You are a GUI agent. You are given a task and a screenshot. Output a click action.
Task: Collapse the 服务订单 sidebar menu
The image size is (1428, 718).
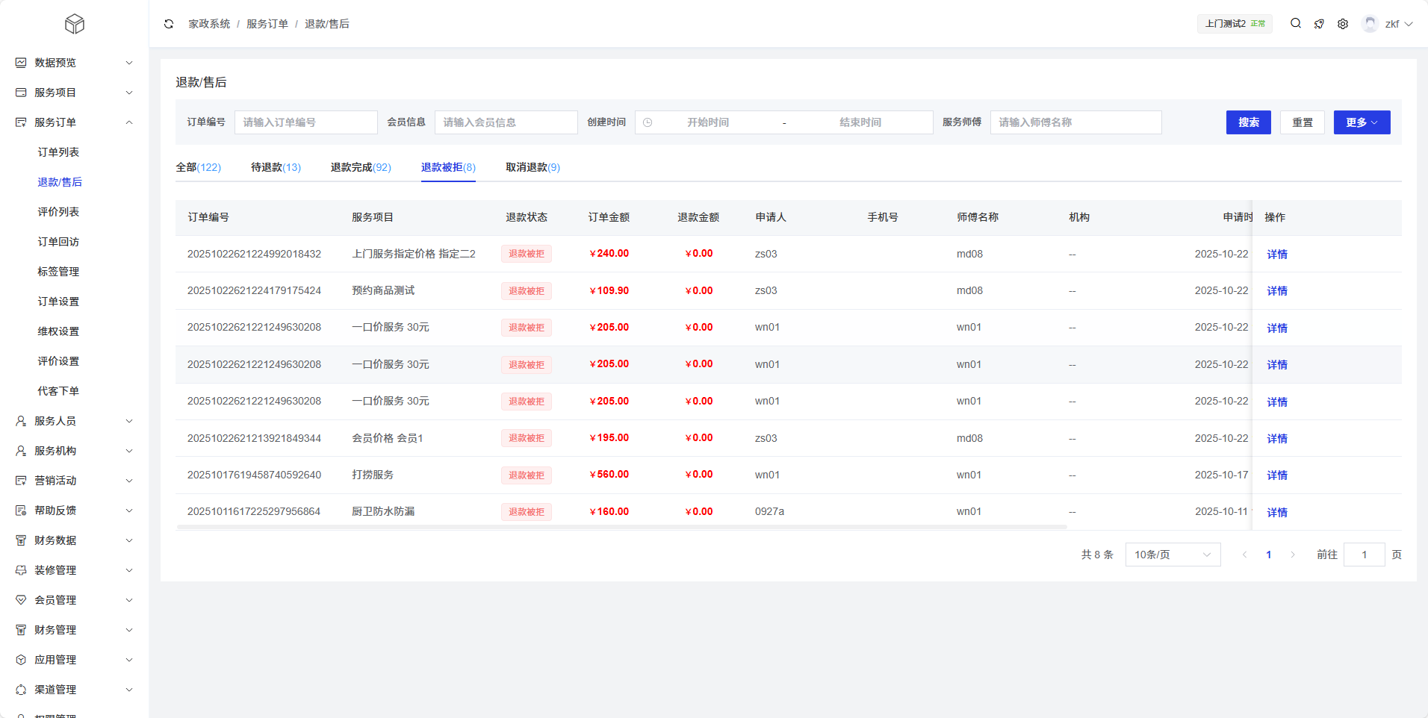pos(75,122)
